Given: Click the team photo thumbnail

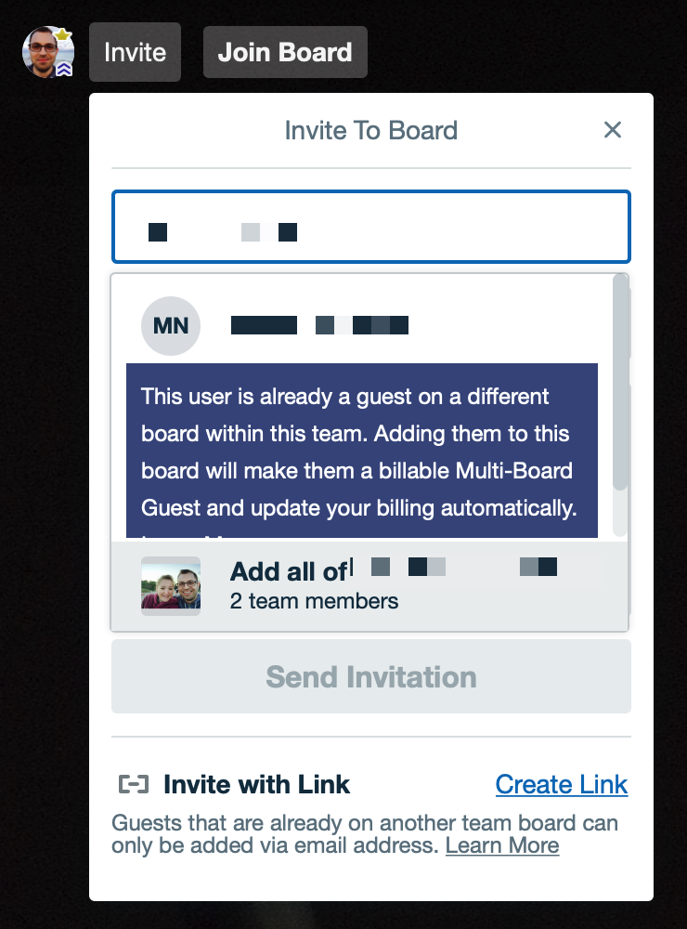Looking at the screenshot, I should coord(171,586).
